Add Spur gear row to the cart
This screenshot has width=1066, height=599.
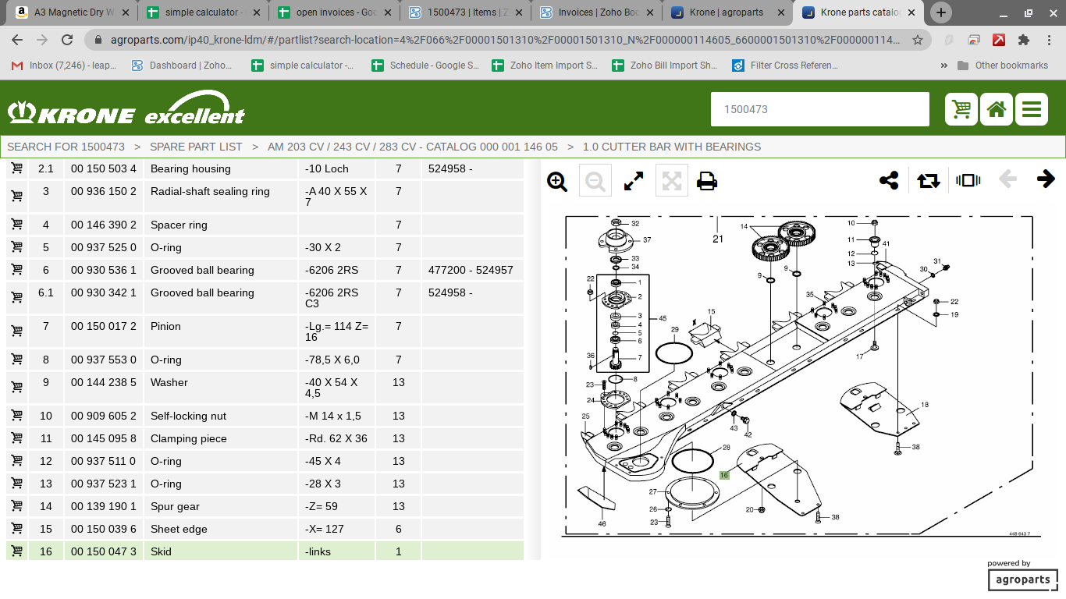(x=16, y=505)
